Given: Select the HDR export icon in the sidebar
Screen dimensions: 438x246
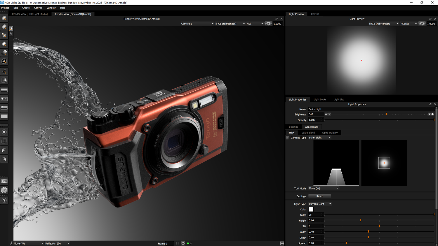Looking at the screenshot, I should point(4,181).
